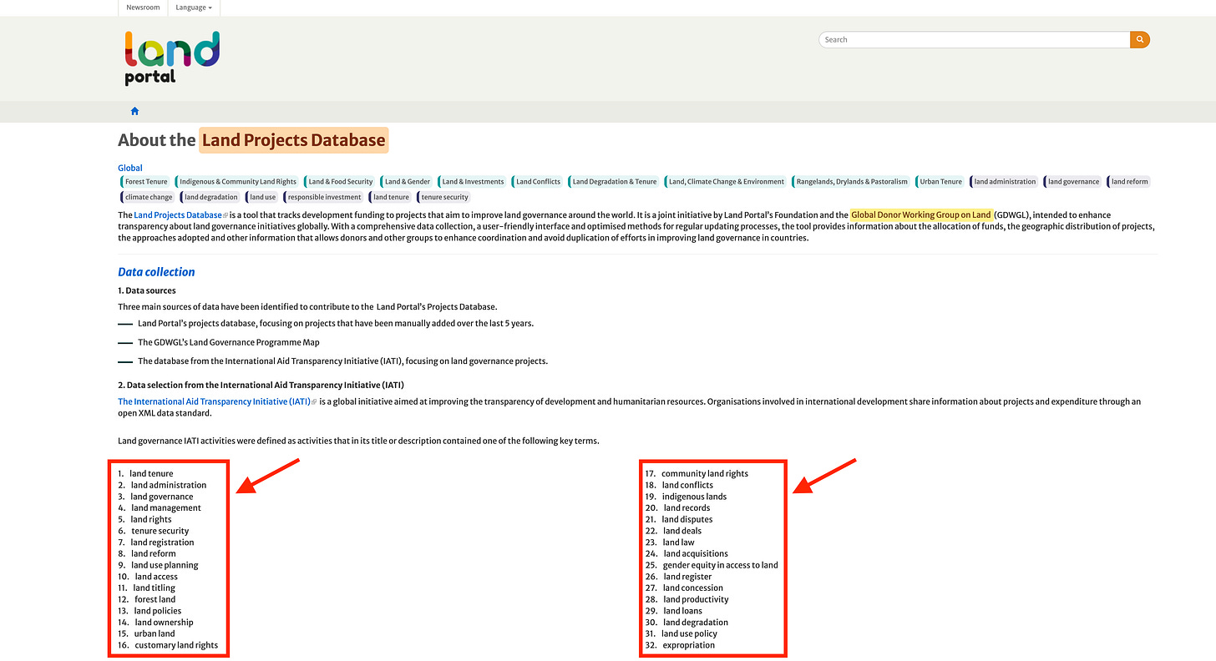Open the Global region link
Image resolution: width=1216 pixels, height=661 pixels.
[130, 168]
